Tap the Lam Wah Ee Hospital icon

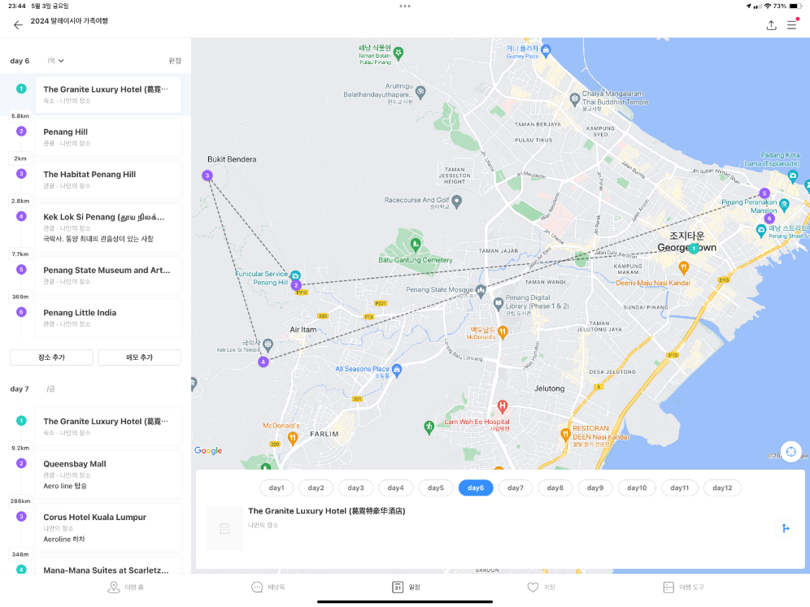502,406
